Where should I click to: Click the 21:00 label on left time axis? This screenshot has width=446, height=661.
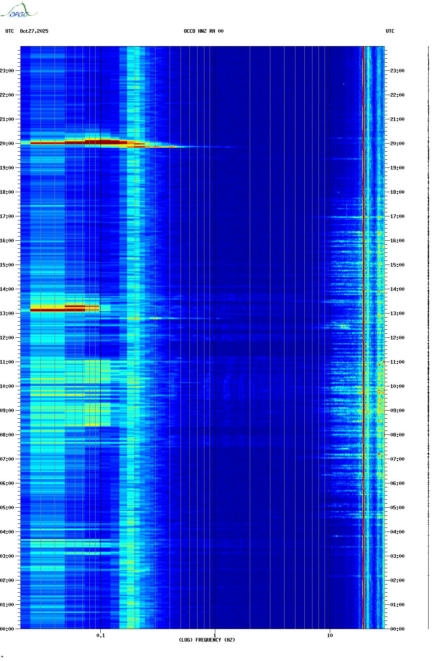7,119
